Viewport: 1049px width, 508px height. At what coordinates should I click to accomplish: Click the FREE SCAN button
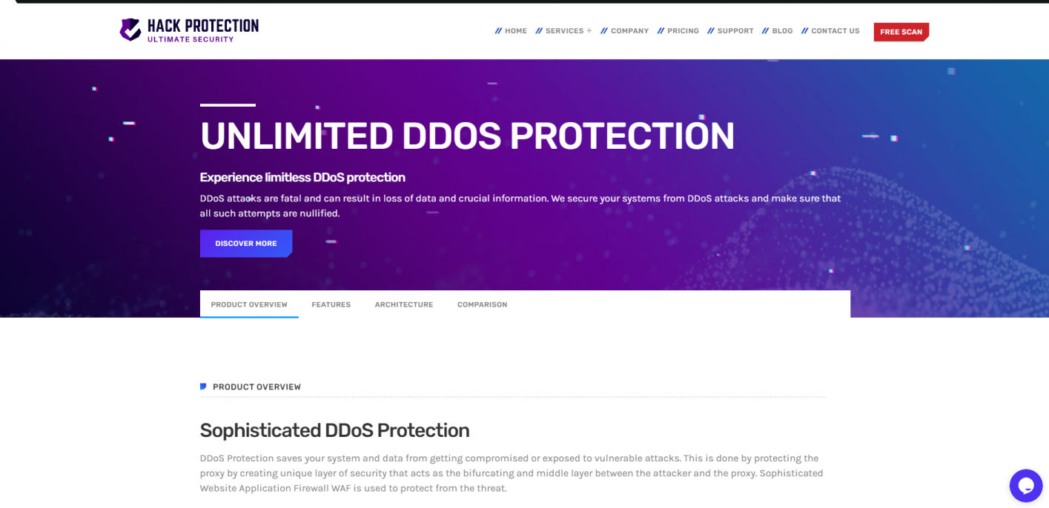pos(901,32)
